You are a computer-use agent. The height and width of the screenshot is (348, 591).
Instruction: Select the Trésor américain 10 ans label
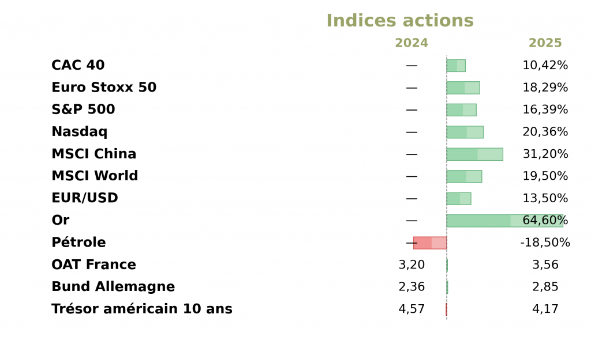pos(141,309)
